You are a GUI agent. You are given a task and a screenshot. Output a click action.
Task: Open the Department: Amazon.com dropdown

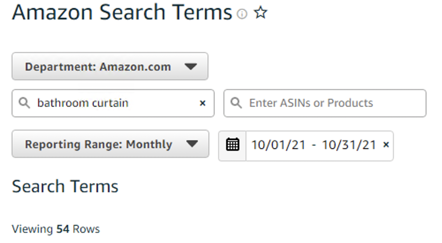pos(110,67)
